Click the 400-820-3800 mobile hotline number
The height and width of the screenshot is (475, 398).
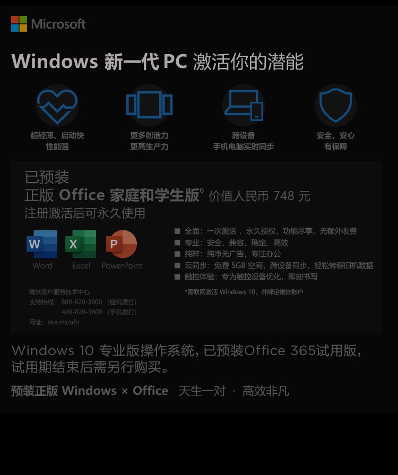click(x=82, y=312)
